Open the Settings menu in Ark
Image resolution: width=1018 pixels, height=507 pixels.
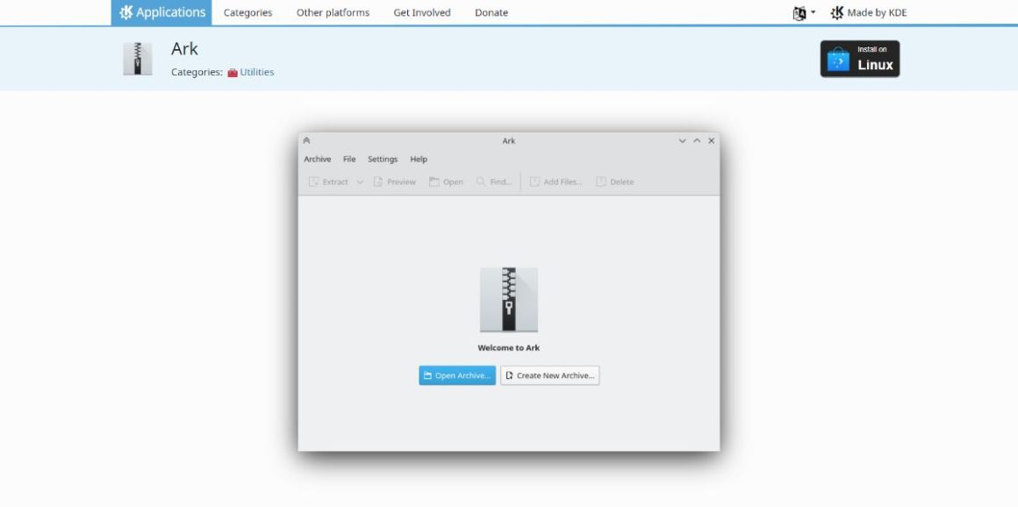382,159
